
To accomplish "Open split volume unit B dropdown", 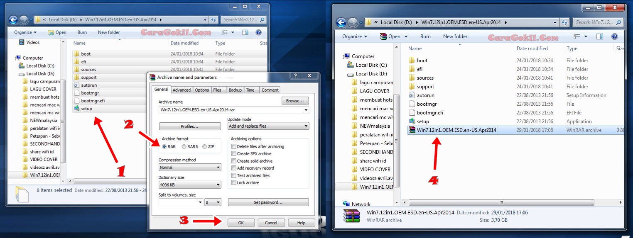I will (x=213, y=202).
